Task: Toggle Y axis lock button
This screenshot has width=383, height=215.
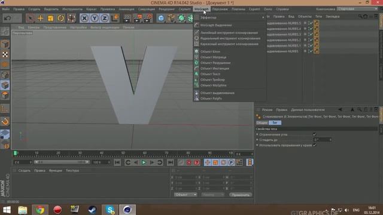Action: tap(95, 19)
